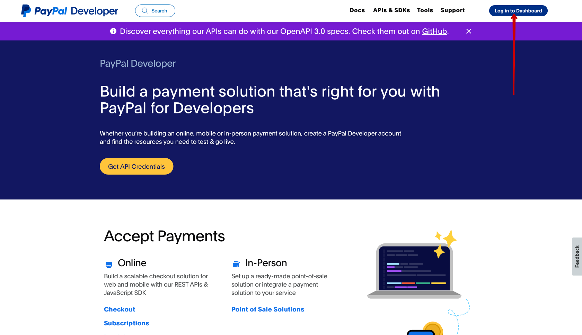The image size is (582, 335).
Task: Open the Checkout link
Action: coord(120,309)
